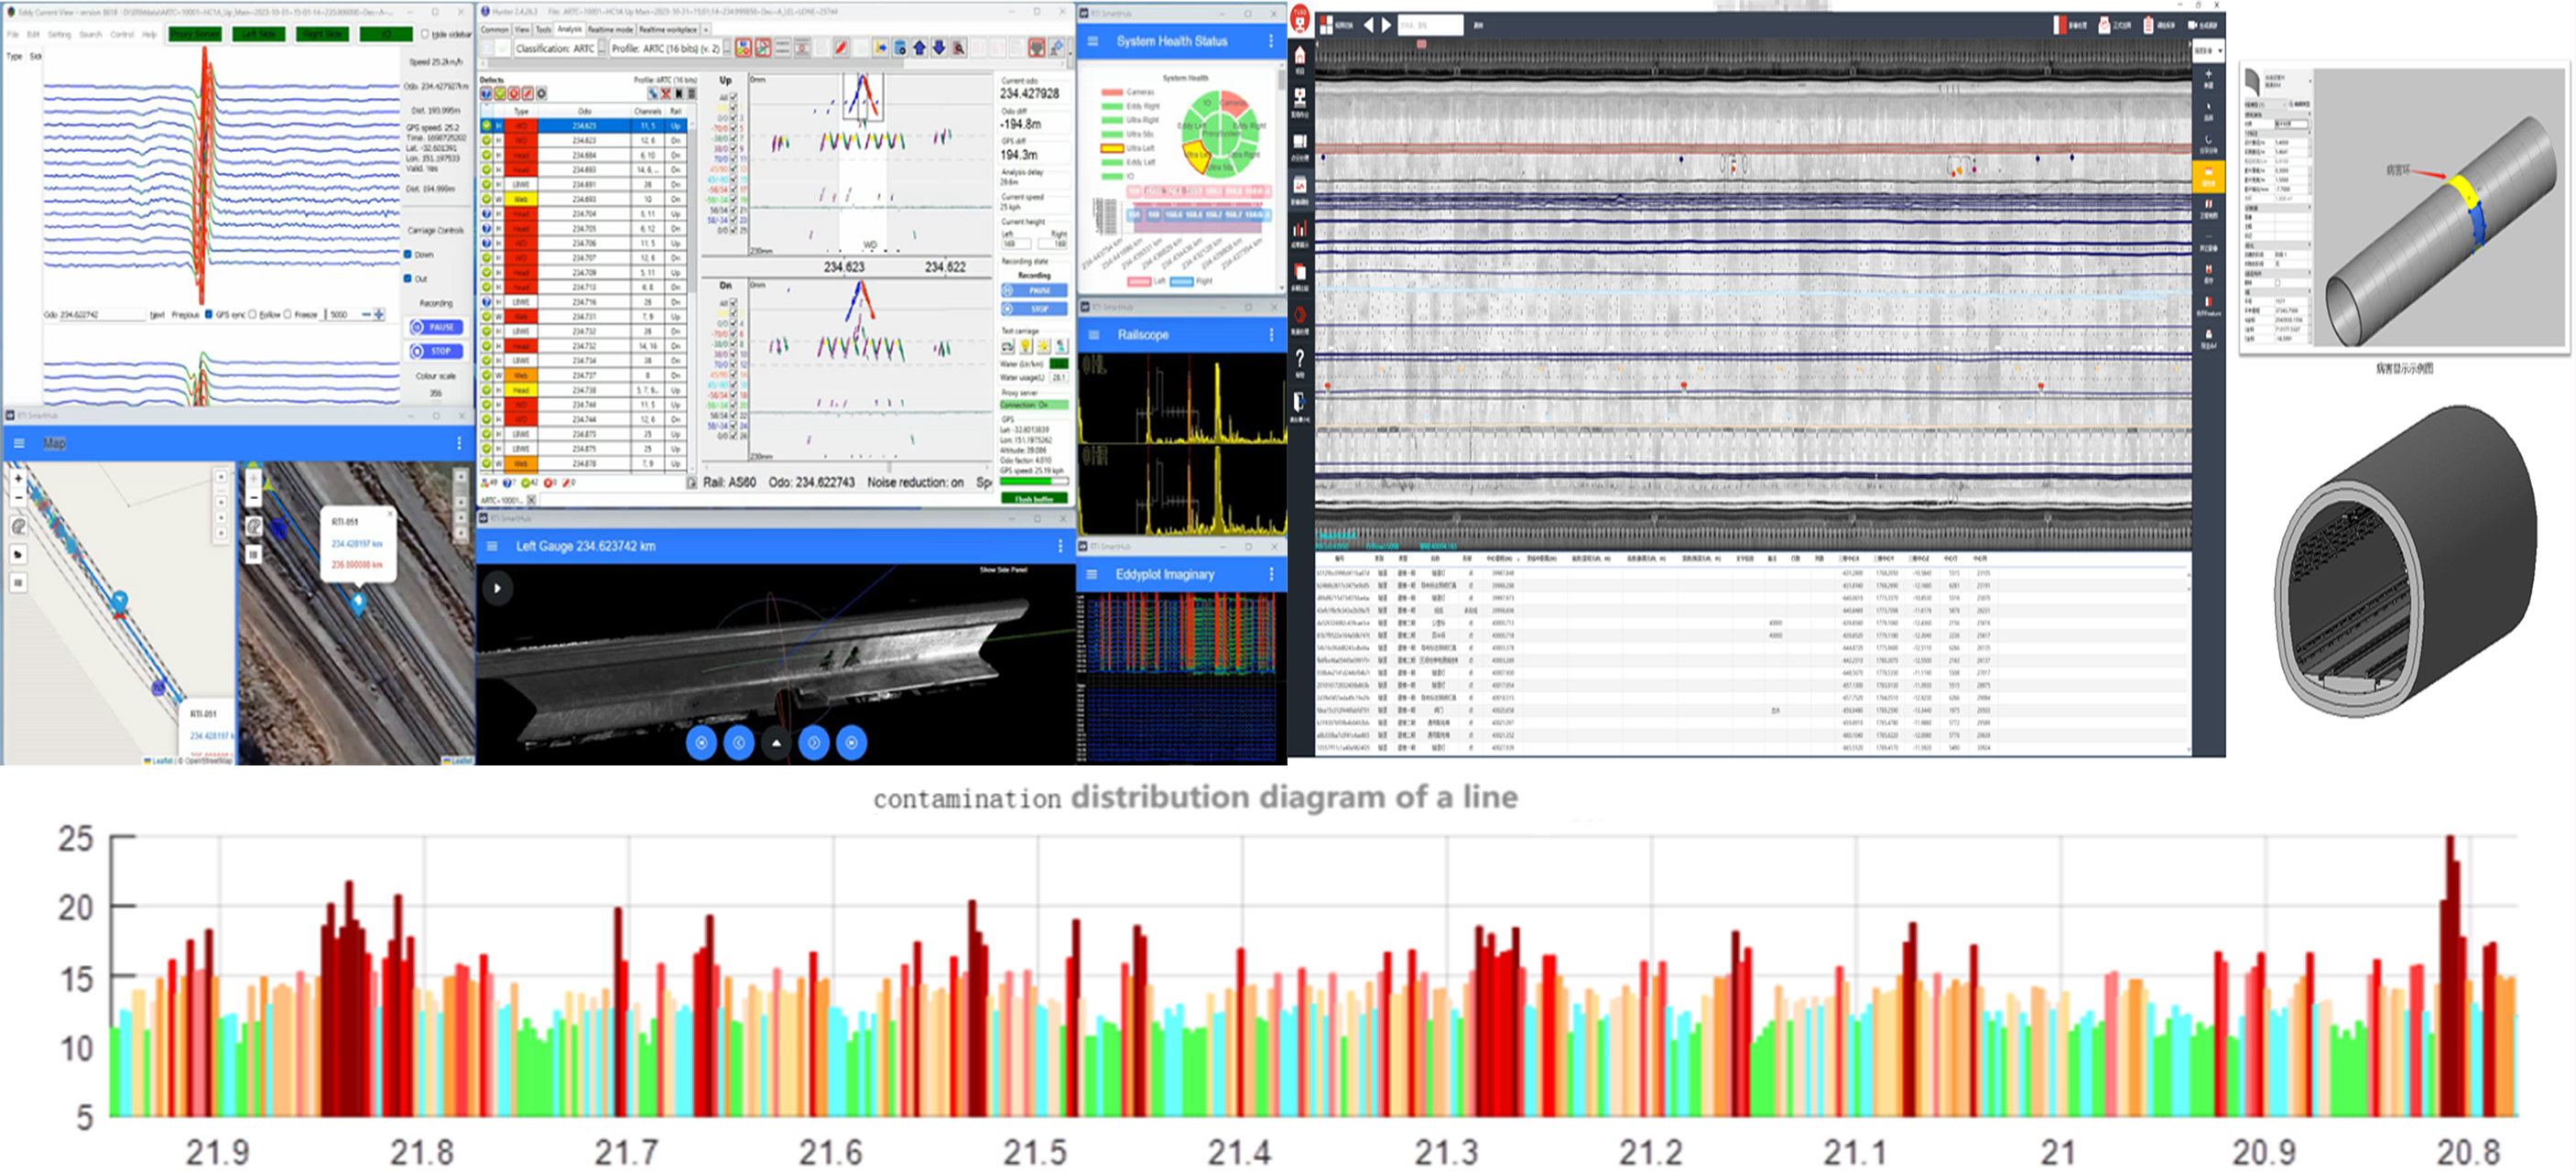2576x1172 pixels.
Task: Open the System Health Status hamburger menu
Action: pyautogui.click(x=1093, y=41)
